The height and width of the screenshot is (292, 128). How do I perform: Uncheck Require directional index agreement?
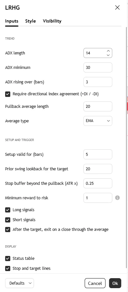8,94
